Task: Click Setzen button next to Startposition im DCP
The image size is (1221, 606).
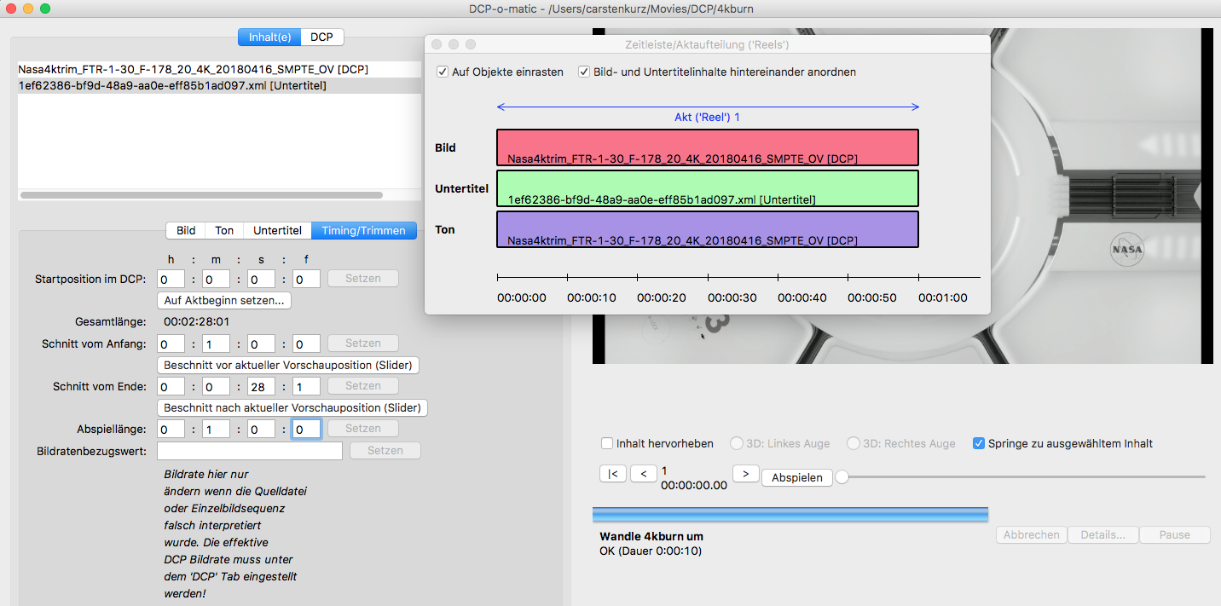Action: point(363,279)
